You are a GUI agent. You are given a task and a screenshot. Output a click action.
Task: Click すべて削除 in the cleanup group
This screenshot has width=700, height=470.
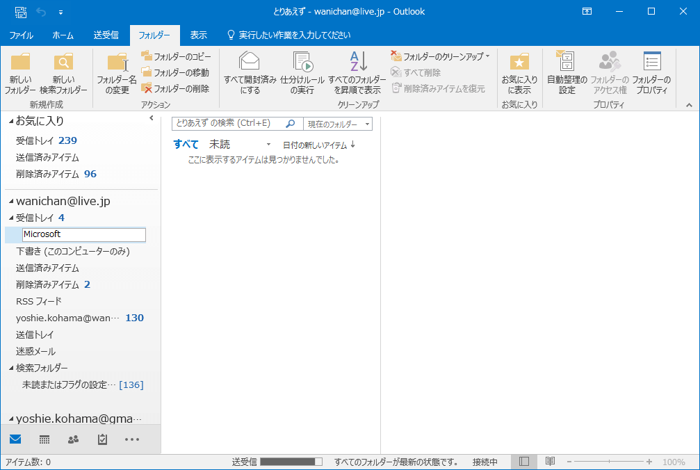416,72
